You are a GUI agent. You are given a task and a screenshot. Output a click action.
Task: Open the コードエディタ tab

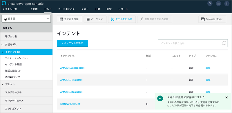(66, 9)
